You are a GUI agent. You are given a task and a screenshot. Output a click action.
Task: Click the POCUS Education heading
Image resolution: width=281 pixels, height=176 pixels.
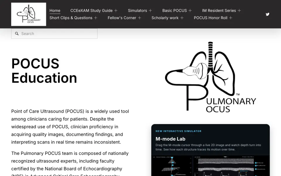(44, 71)
